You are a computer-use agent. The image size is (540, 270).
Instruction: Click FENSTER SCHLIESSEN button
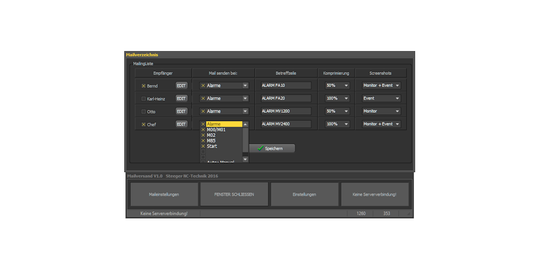coord(234,194)
